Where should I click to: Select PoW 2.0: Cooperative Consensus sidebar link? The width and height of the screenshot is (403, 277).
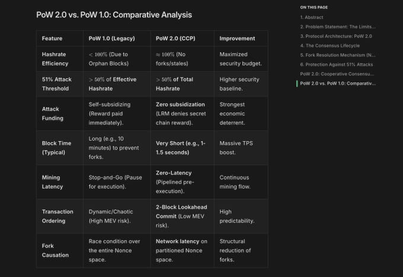337,74
